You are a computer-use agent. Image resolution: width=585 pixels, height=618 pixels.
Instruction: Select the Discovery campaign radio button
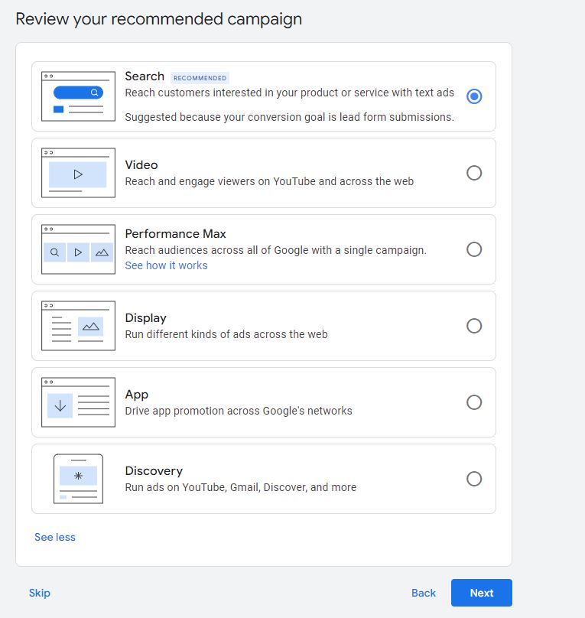[474, 479]
